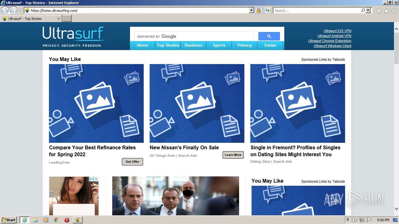Open the recent pages dropdown arrow

coord(21,11)
